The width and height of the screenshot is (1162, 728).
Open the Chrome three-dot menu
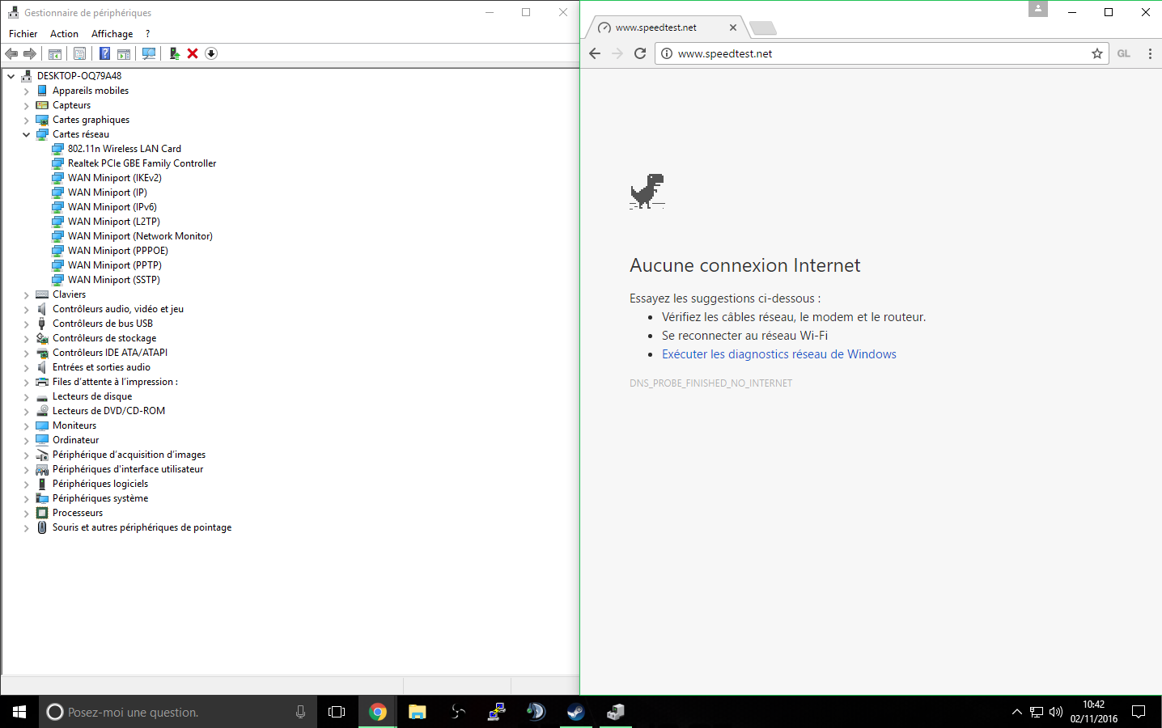tap(1150, 53)
